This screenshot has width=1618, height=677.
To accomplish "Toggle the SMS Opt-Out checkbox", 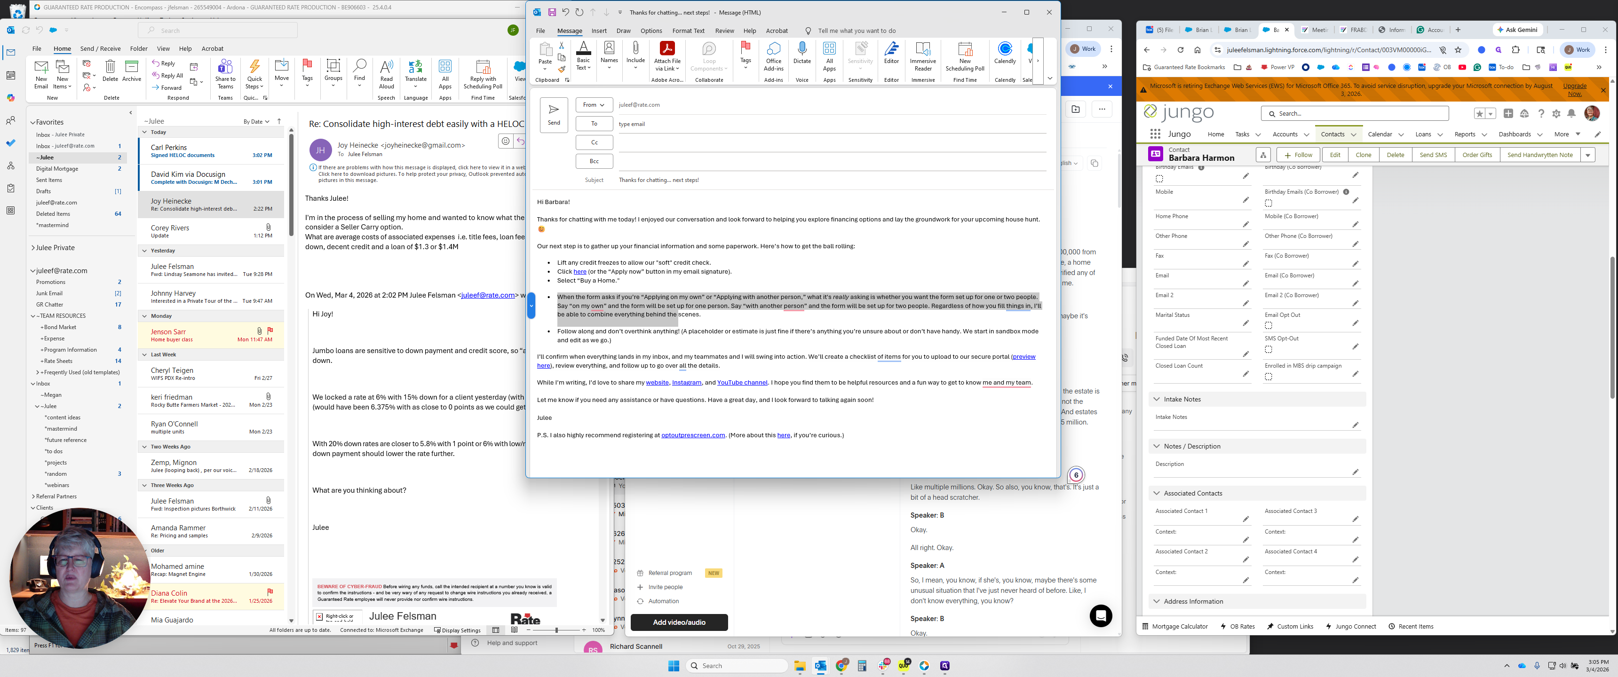I will [x=1268, y=349].
